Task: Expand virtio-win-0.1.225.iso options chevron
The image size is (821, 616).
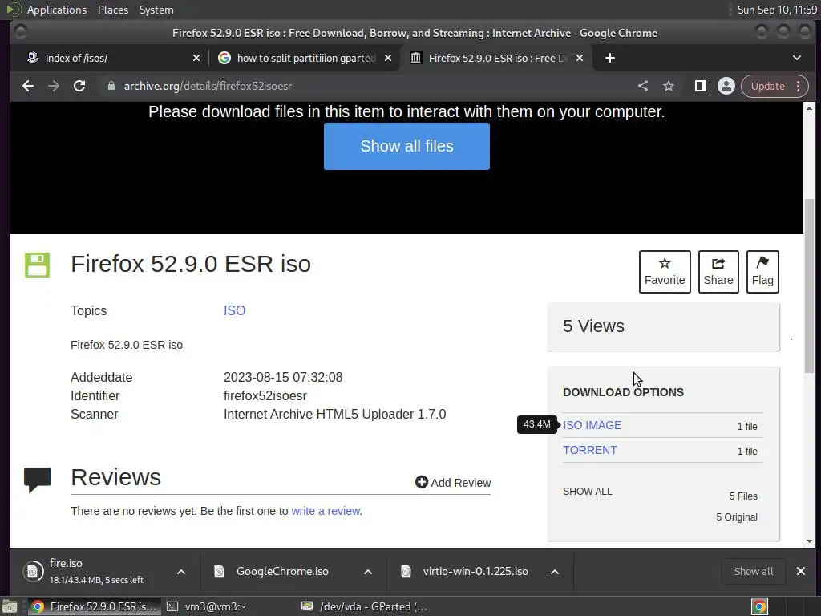Action: (x=555, y=572)
